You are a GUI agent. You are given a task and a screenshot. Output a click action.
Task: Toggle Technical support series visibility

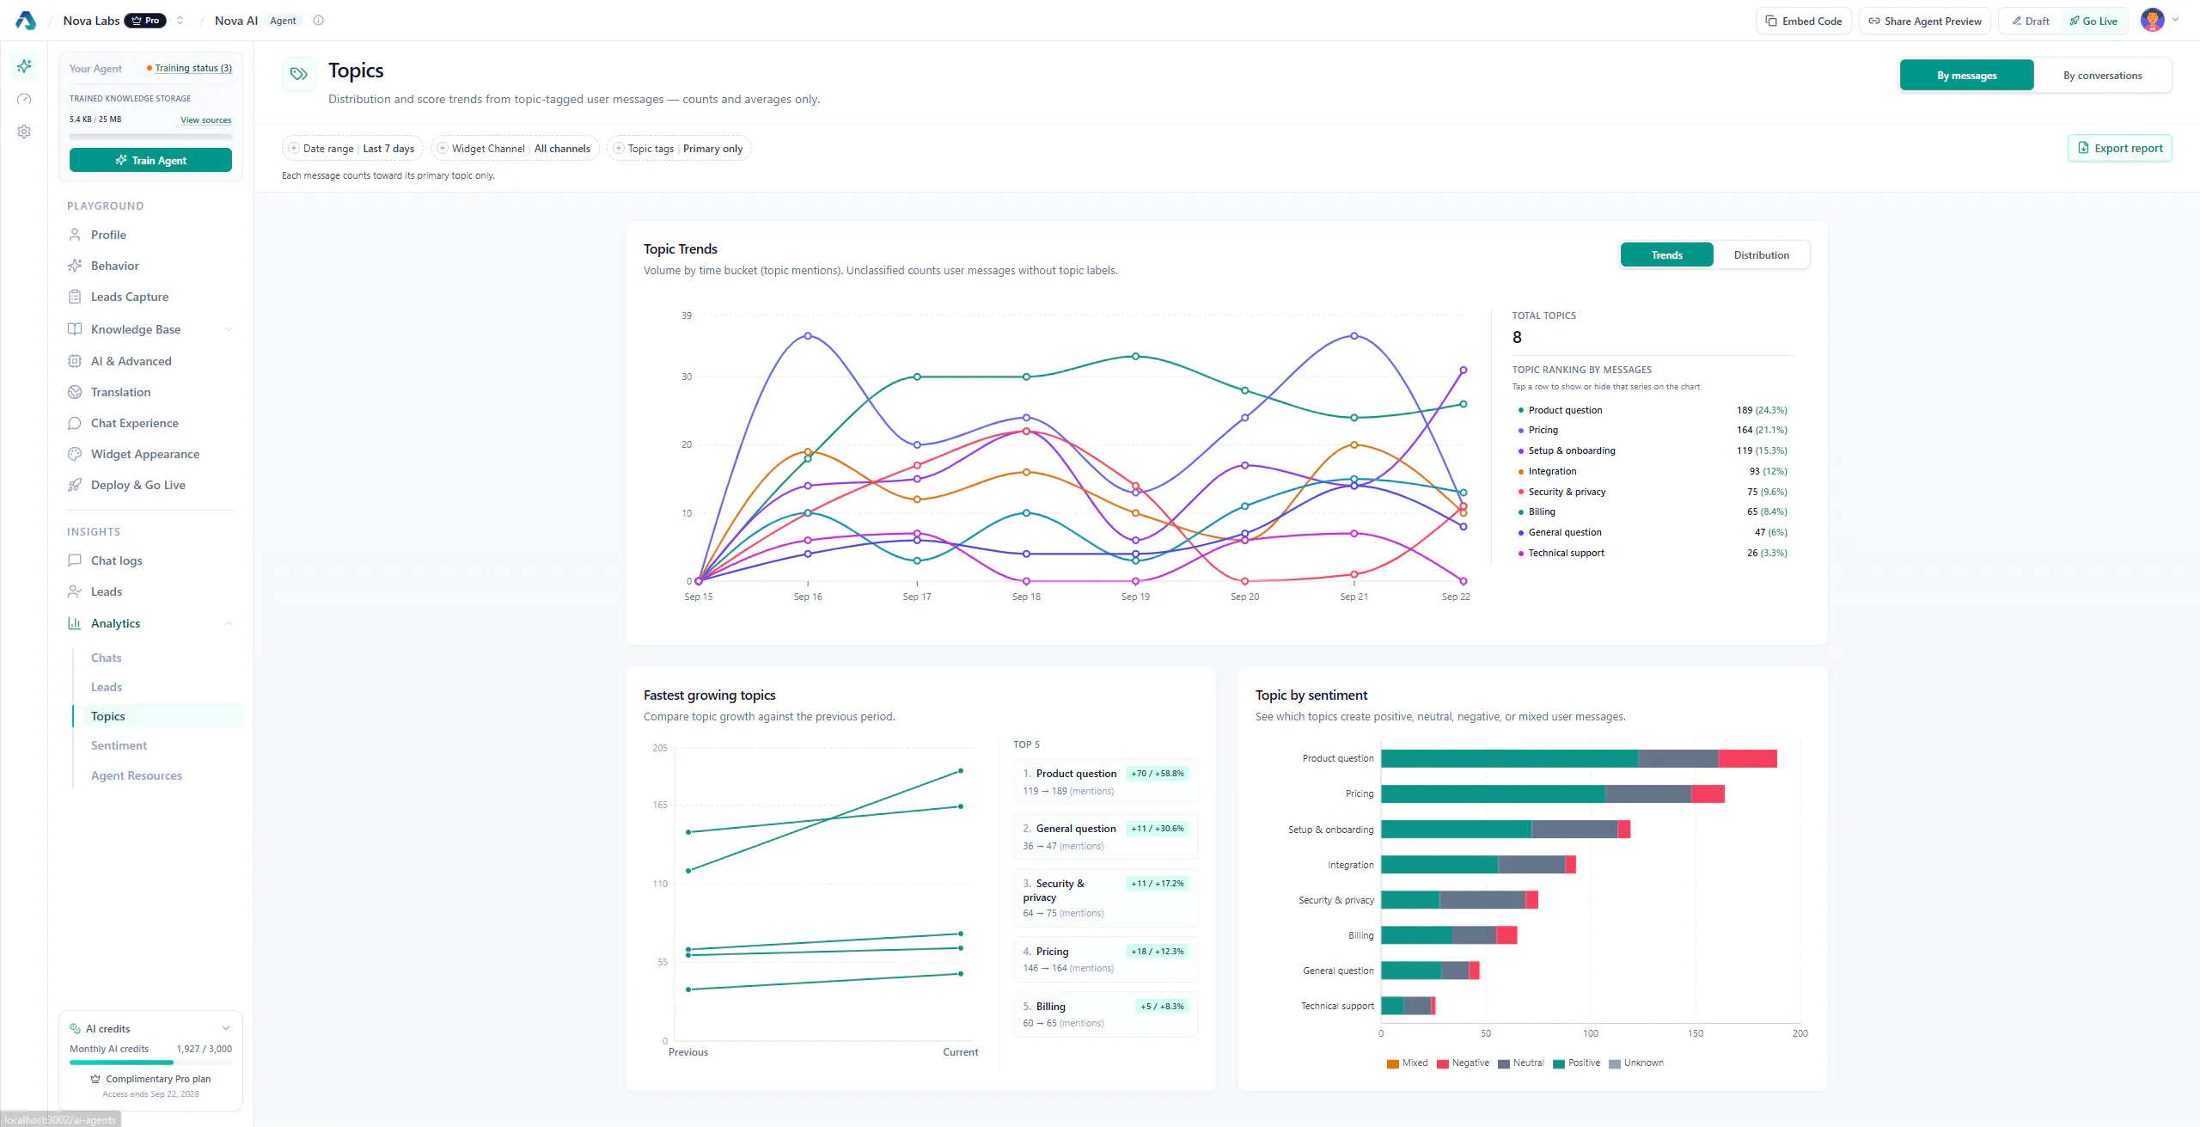pyautogui.click(x=1653, y=553)
